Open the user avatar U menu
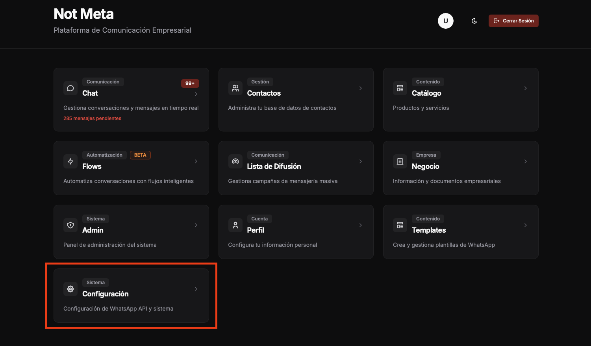The width and height of the screenshot is (591, 346). click(x=446, y=21)
